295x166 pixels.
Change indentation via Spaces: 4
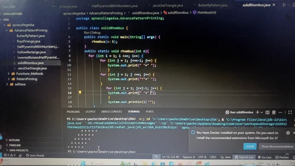coord(189,157)
